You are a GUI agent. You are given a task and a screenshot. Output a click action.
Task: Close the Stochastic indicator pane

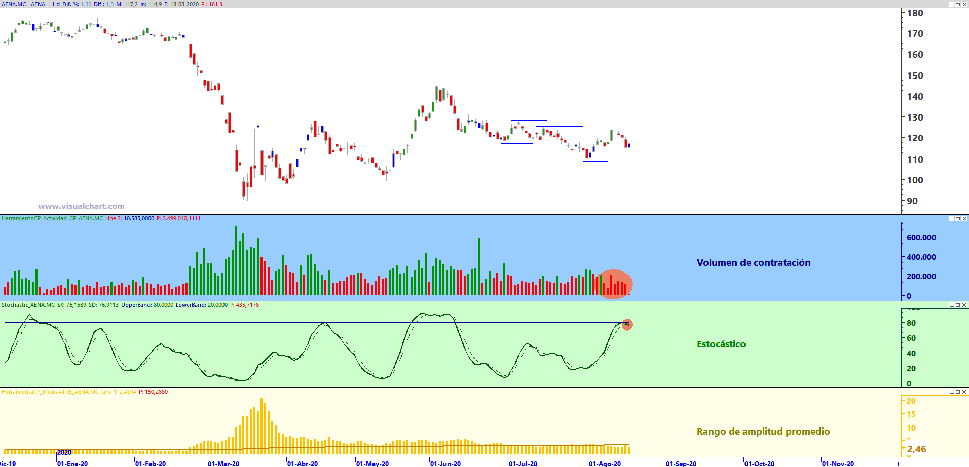tap(964, 305)
